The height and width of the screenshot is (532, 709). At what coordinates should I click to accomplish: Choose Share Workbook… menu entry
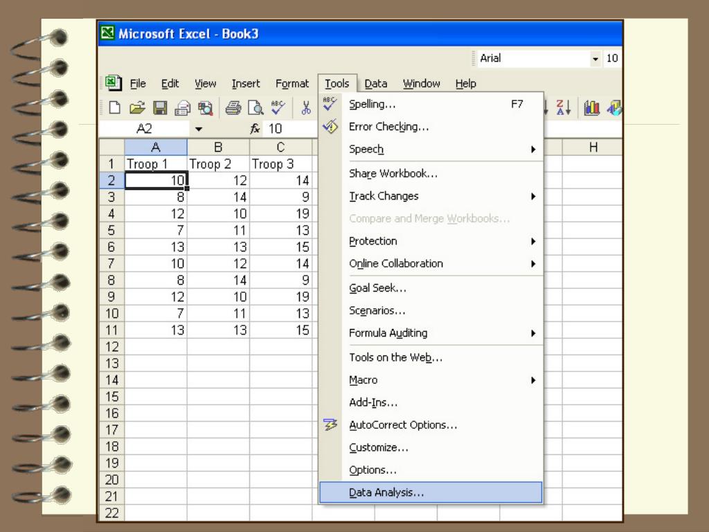click(431, 174)
